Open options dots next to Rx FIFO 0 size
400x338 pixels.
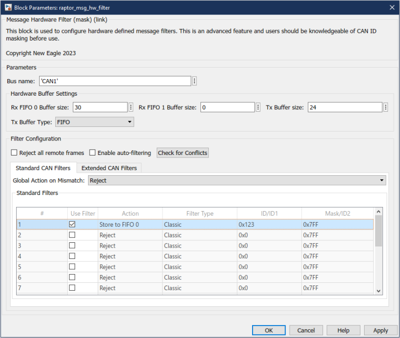click(x=131, y=107)
